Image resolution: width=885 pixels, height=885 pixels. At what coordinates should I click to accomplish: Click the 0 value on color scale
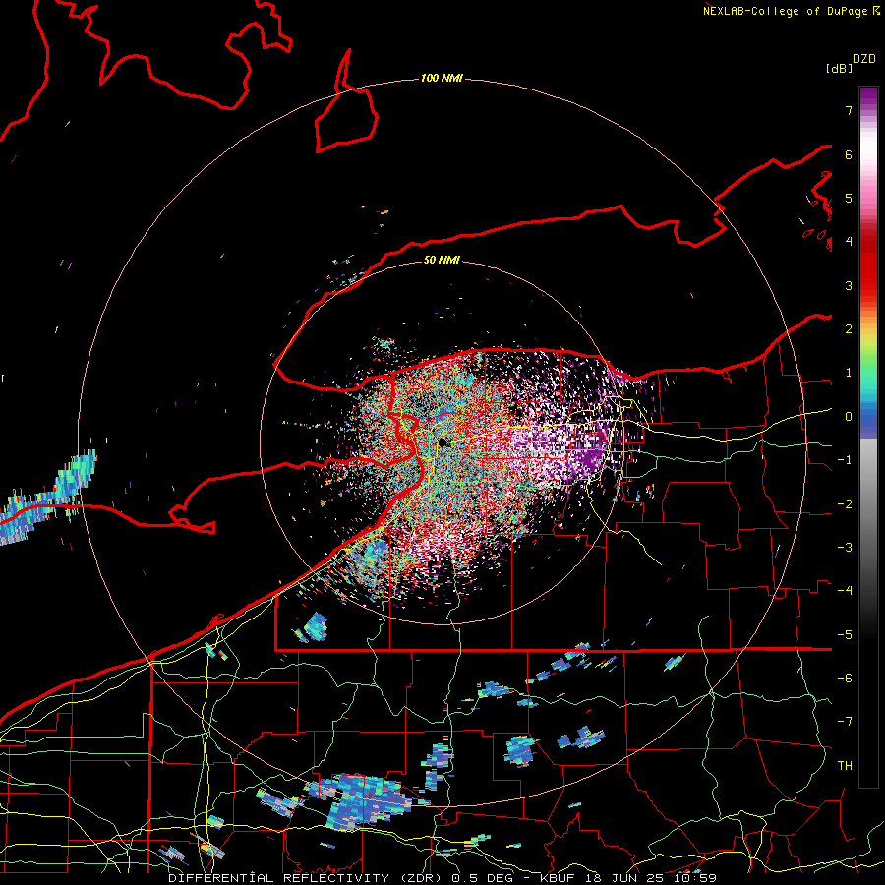(849, 417)
